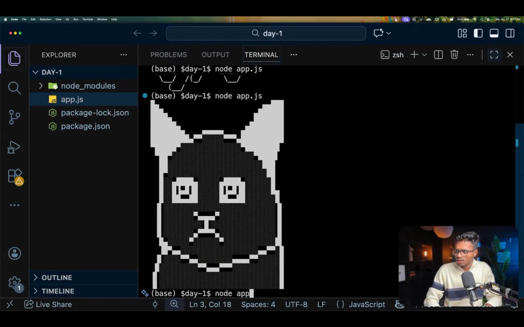Viewport: 524px width, 327px height.
Task: Click the zsh terminal shell label
Action: (x=392, y=55)
